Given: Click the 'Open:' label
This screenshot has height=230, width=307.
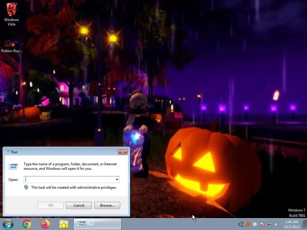Looking at the screenshot, I should click(13, 180).
